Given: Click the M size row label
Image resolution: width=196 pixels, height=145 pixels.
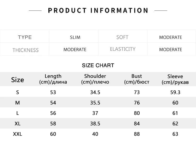Looking at the screenshot, I should [x=18, y=103].
